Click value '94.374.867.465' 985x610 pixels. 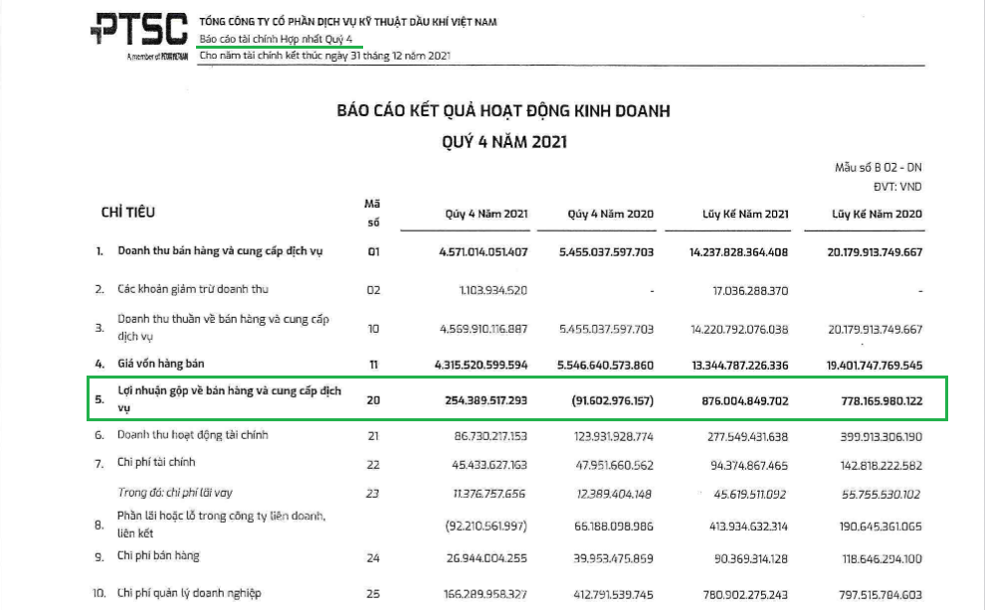coord(750,466)
